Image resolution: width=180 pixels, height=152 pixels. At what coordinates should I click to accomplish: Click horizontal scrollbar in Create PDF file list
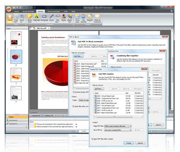pos(114,117)
